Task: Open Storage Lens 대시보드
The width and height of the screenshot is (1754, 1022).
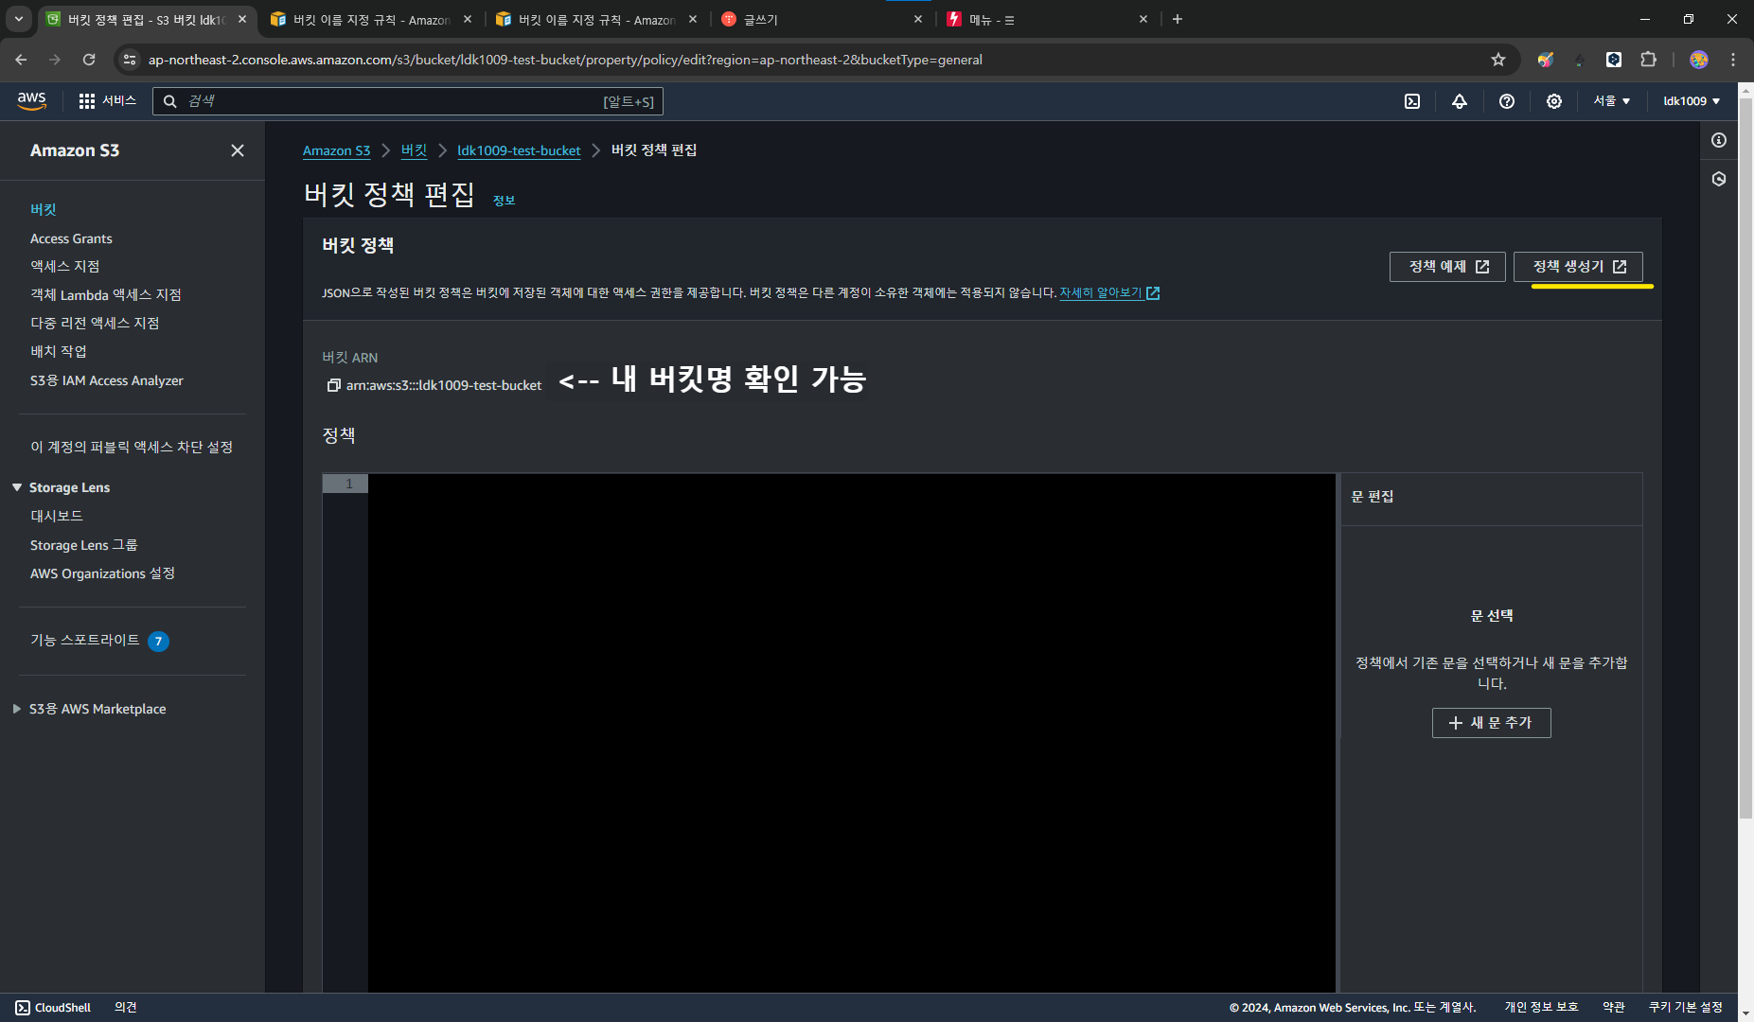Action: (57, 516)
